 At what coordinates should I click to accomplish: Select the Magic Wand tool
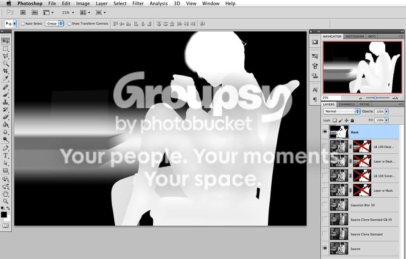[x=5, y=64]
